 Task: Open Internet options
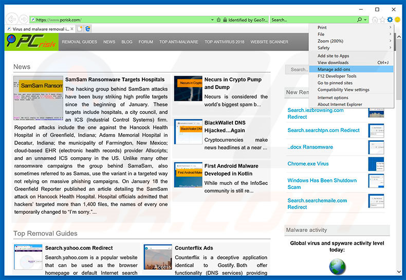tap(352, 98)
